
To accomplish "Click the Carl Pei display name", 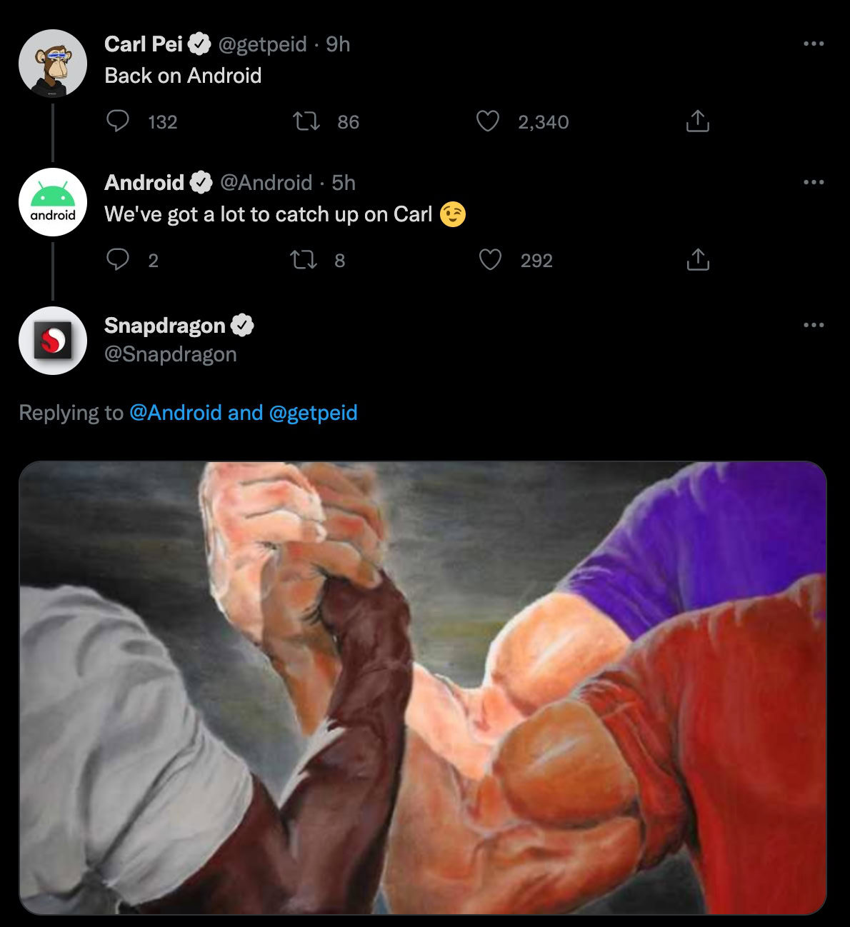I will (x=144, y=44).
